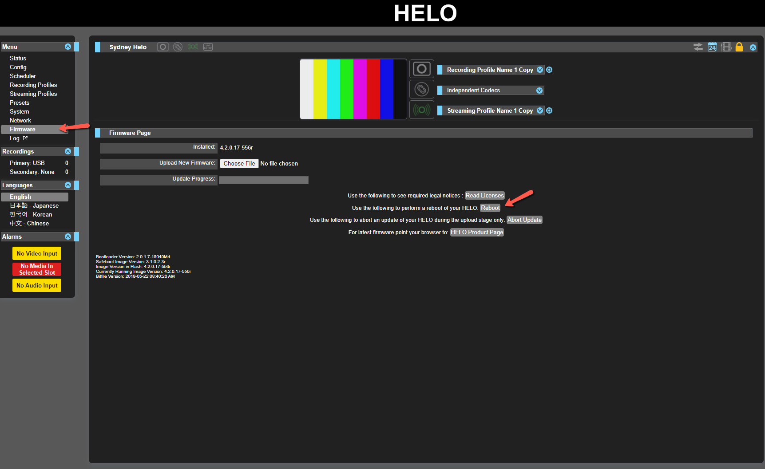Click the filmstrip icon in the top-right bar
The height and width of the screenshot is (469, 765).
(726, 47)
